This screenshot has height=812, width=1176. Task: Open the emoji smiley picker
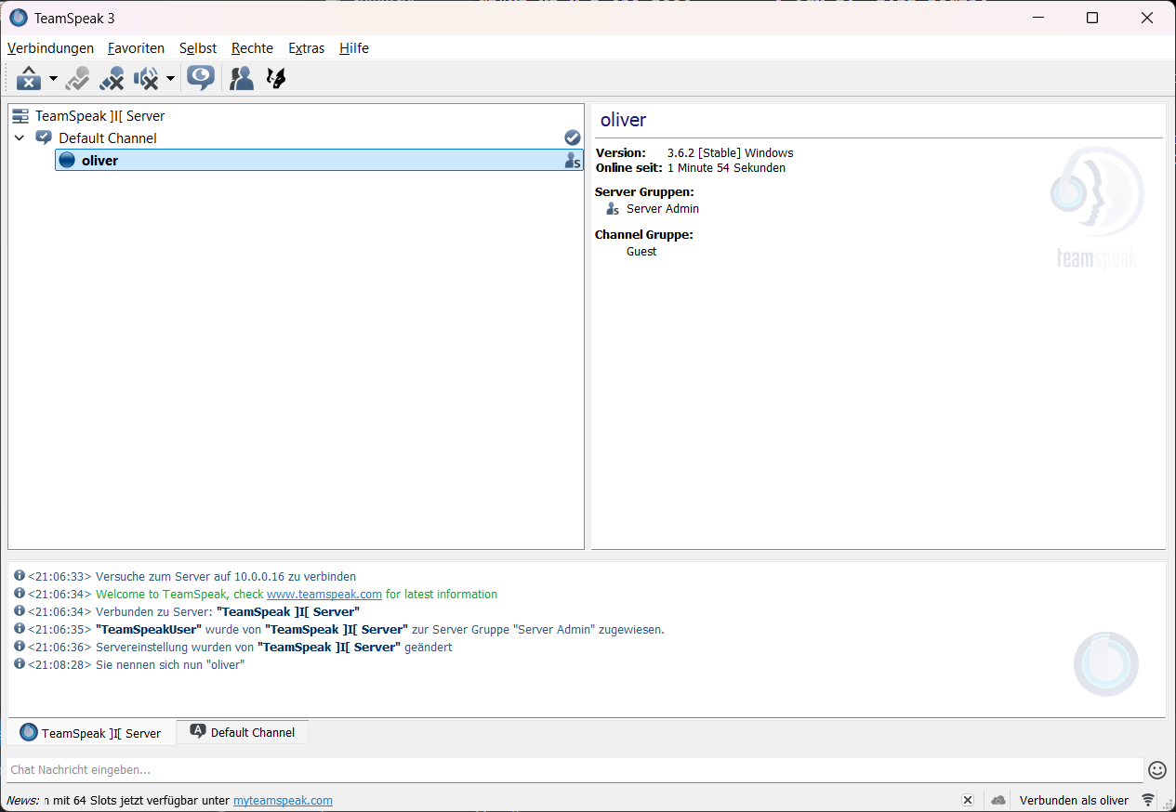tap(1157, 769)
